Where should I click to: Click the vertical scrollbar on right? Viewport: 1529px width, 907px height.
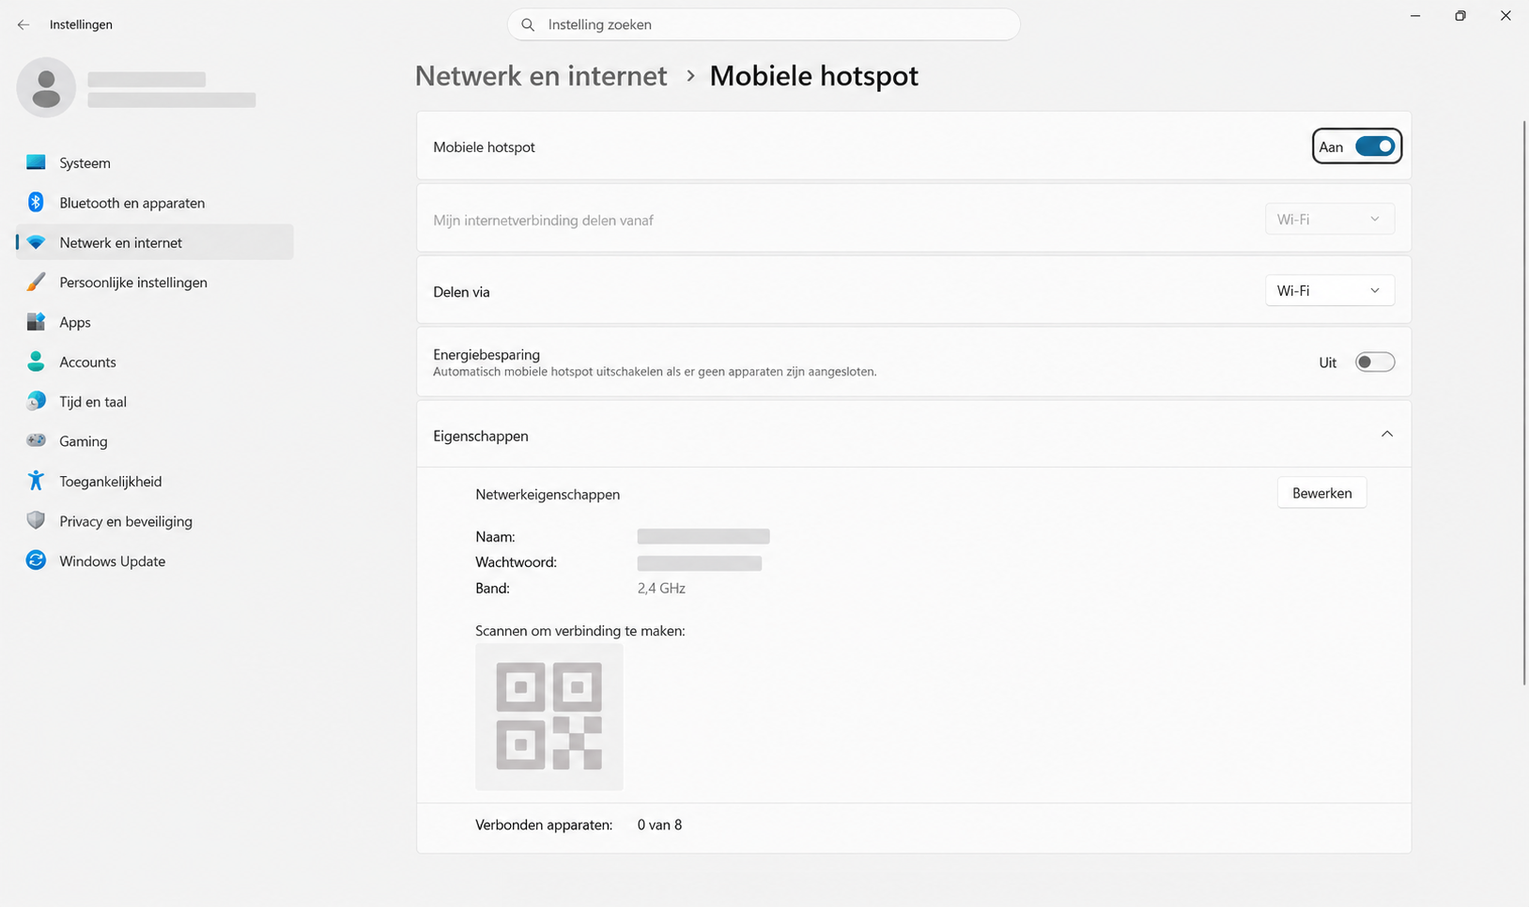point(1523,404)
